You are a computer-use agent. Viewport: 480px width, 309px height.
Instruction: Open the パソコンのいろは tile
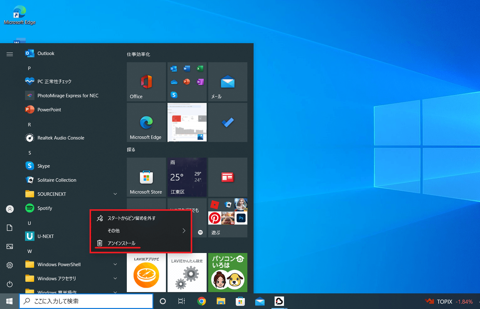[x=228, y=273]
